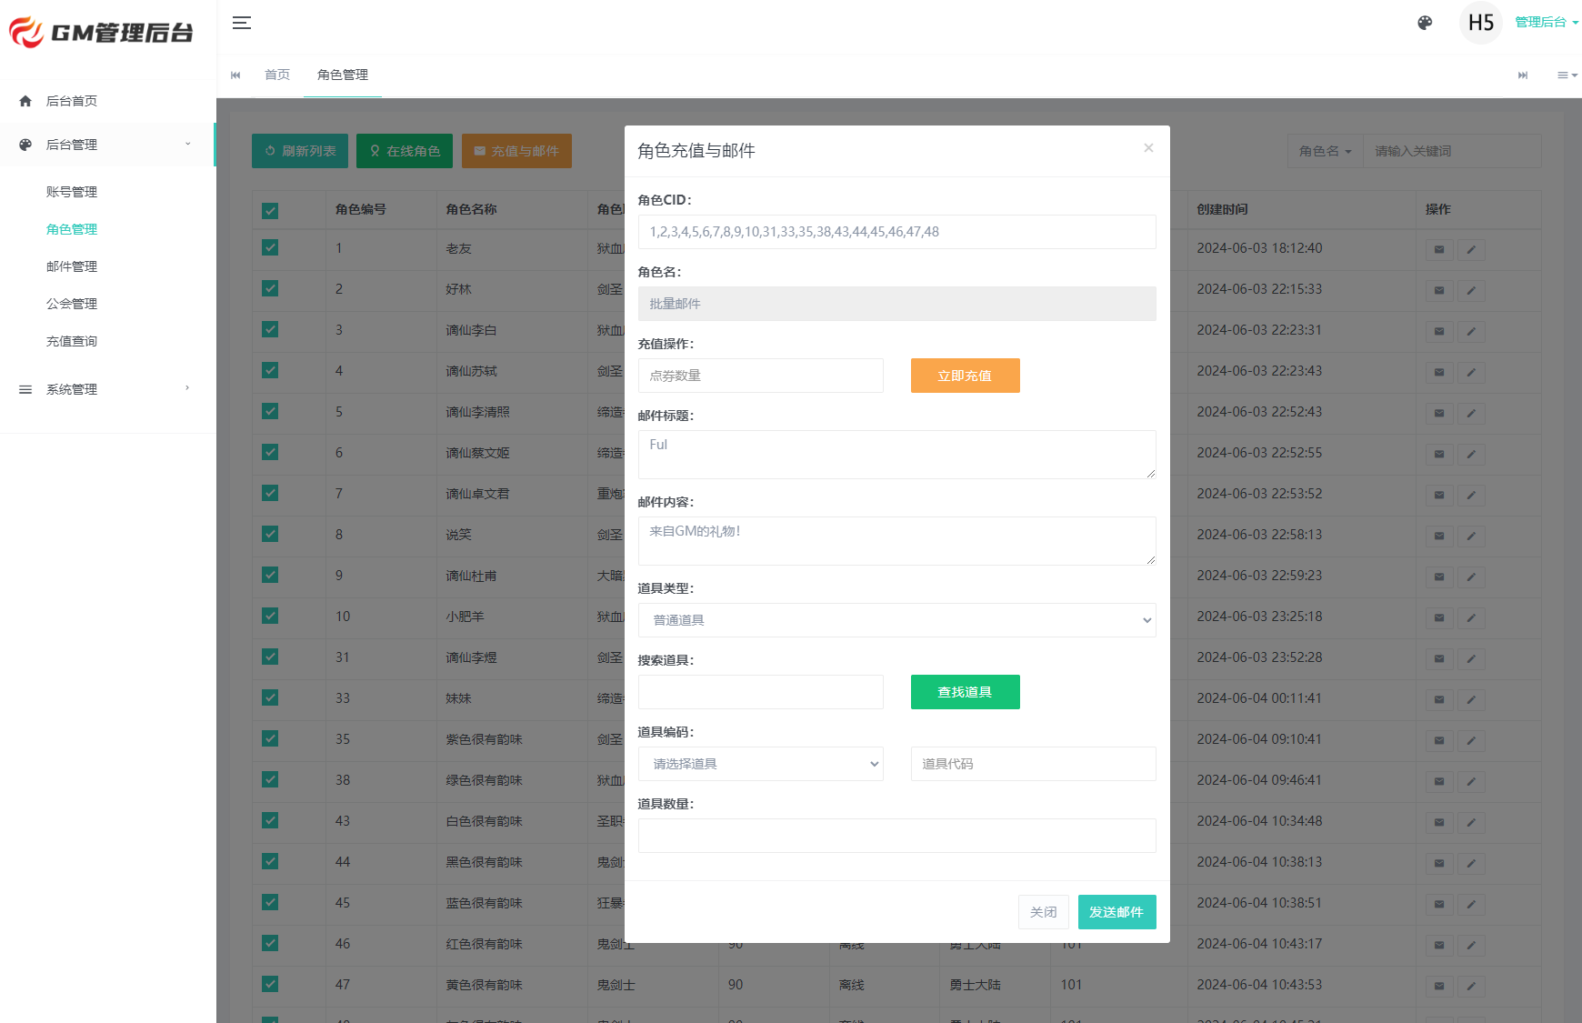This screenshot has width=1582, height=1023.
Task: Click the edit pencil in row 2024-06-03 22:23:43
Action: pos(1471,372)
